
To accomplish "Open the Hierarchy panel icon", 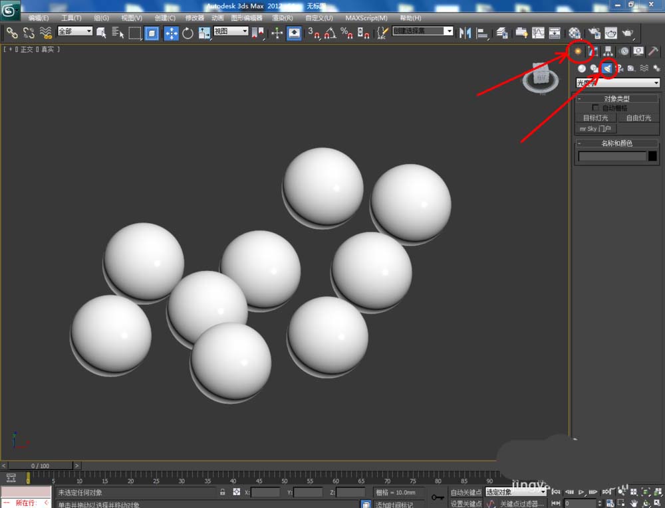I will [x=608, y=51].
